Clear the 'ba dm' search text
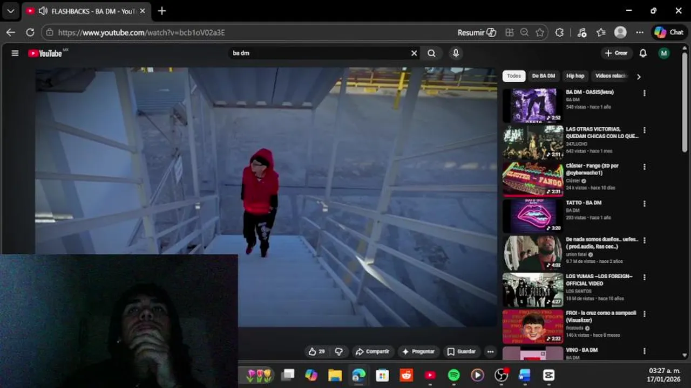The image size is (691, 388). [414, 53]
